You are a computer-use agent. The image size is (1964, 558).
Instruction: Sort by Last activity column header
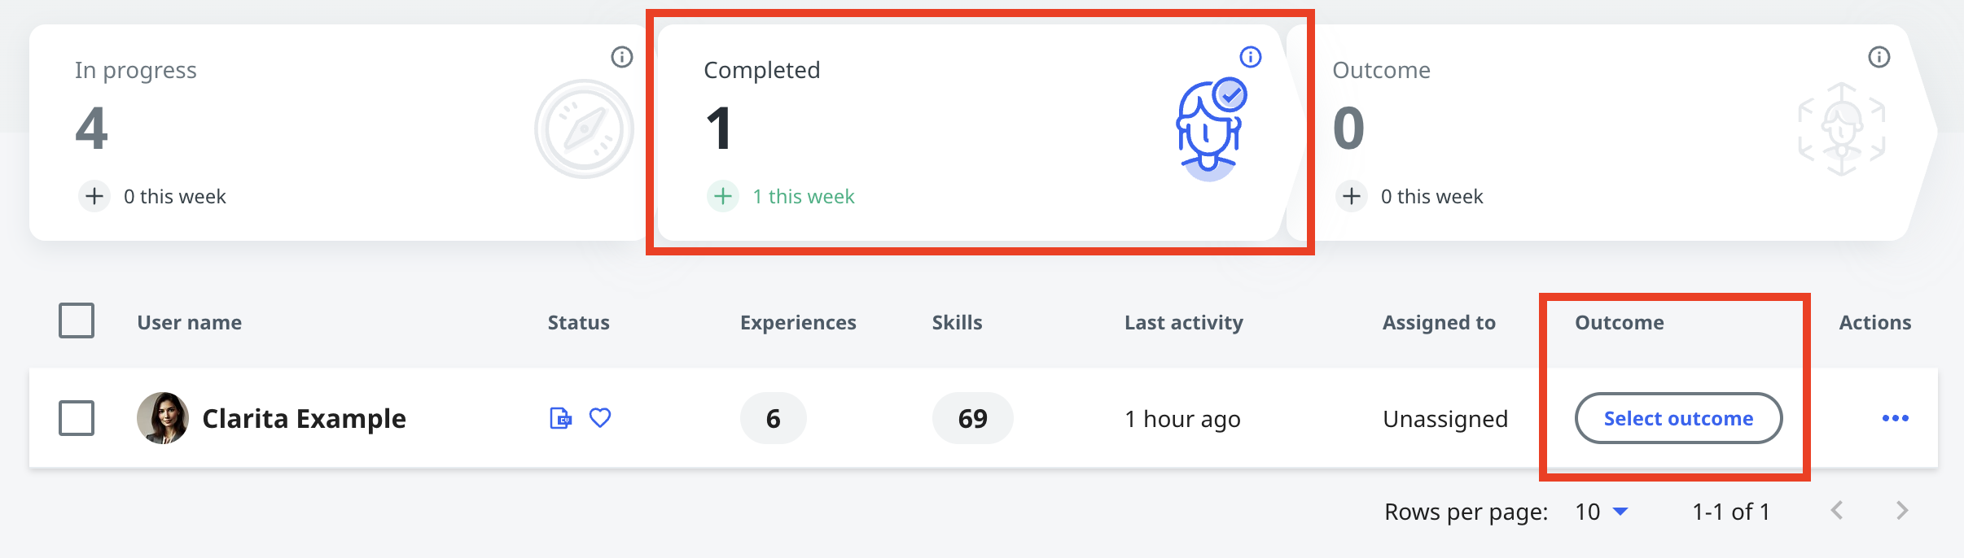click(x=1184, y=322)
